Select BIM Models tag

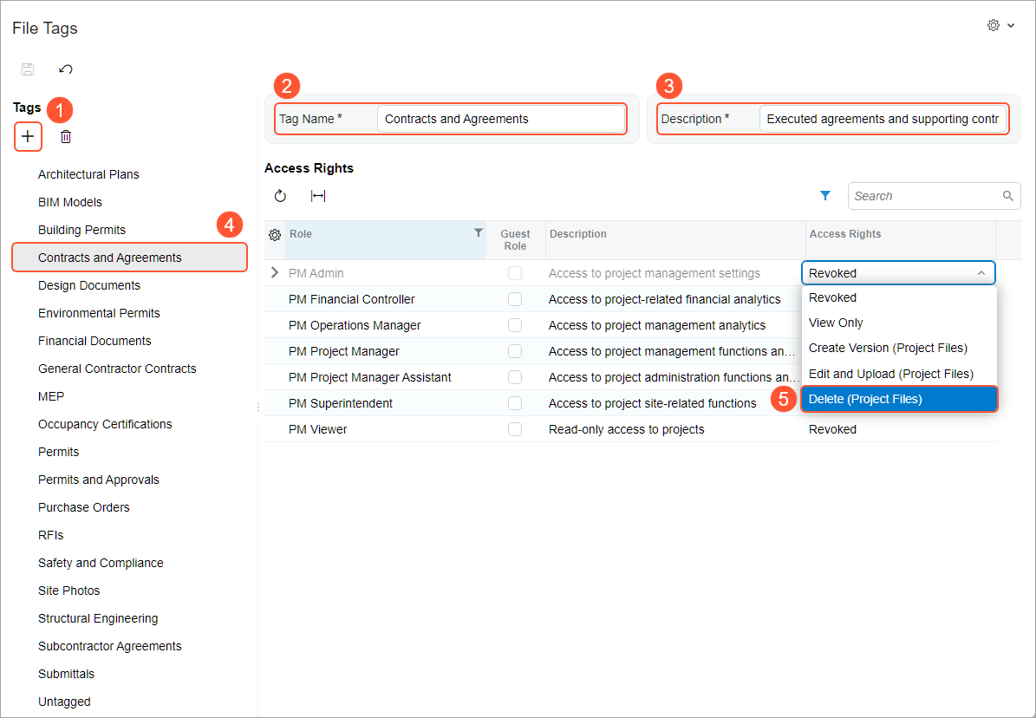[x=70, y=202]
